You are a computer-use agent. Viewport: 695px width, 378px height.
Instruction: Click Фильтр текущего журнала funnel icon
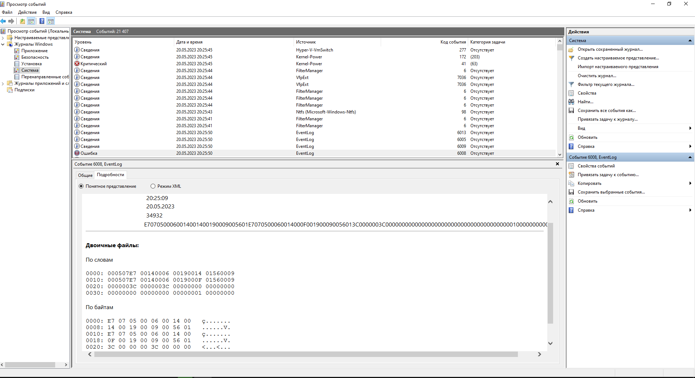571,84
